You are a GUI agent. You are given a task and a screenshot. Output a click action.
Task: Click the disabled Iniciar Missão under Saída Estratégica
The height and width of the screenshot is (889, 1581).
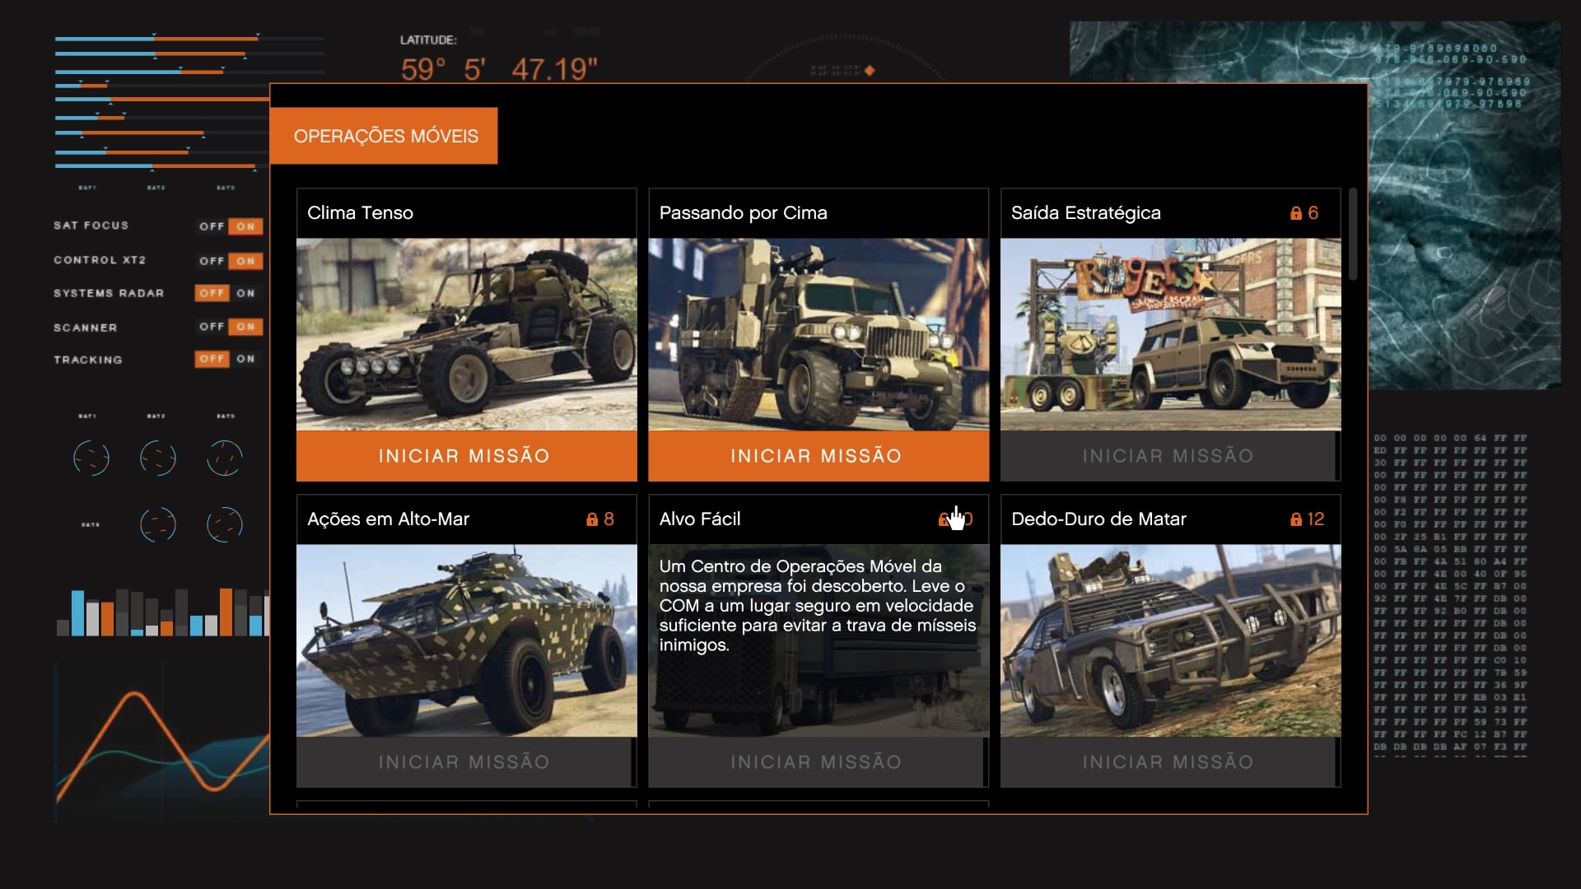[x=1169, y=456]
